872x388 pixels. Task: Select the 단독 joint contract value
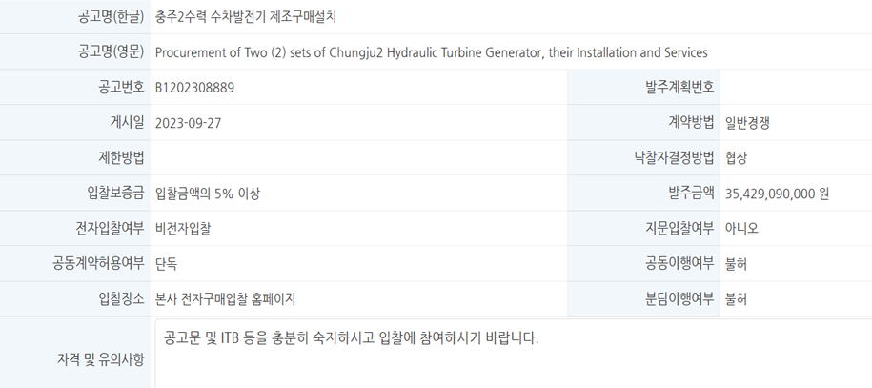[166, 264]
